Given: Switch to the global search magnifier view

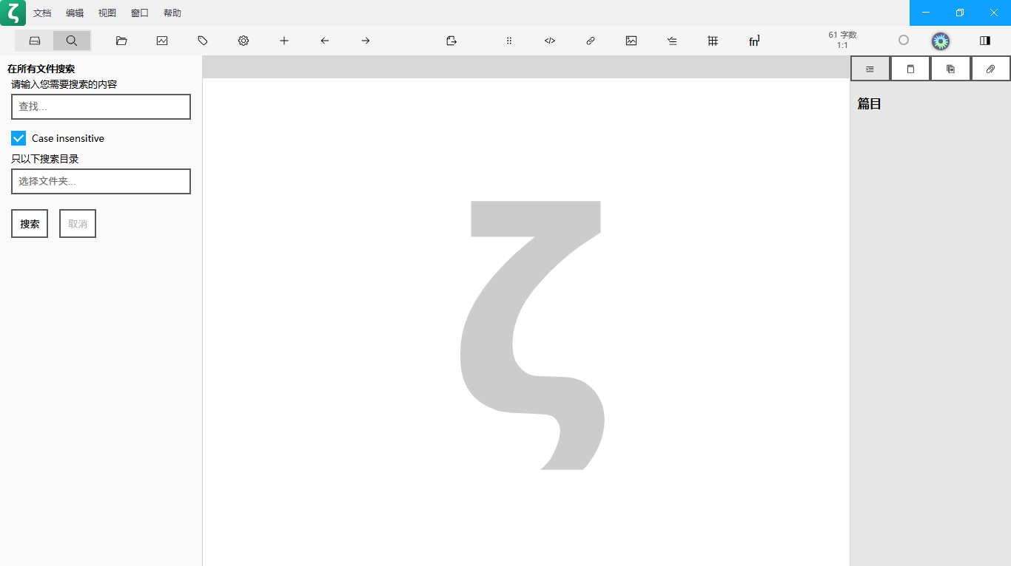Looking at the screenshot, I should pyautogui.click(x=72, y=41).
